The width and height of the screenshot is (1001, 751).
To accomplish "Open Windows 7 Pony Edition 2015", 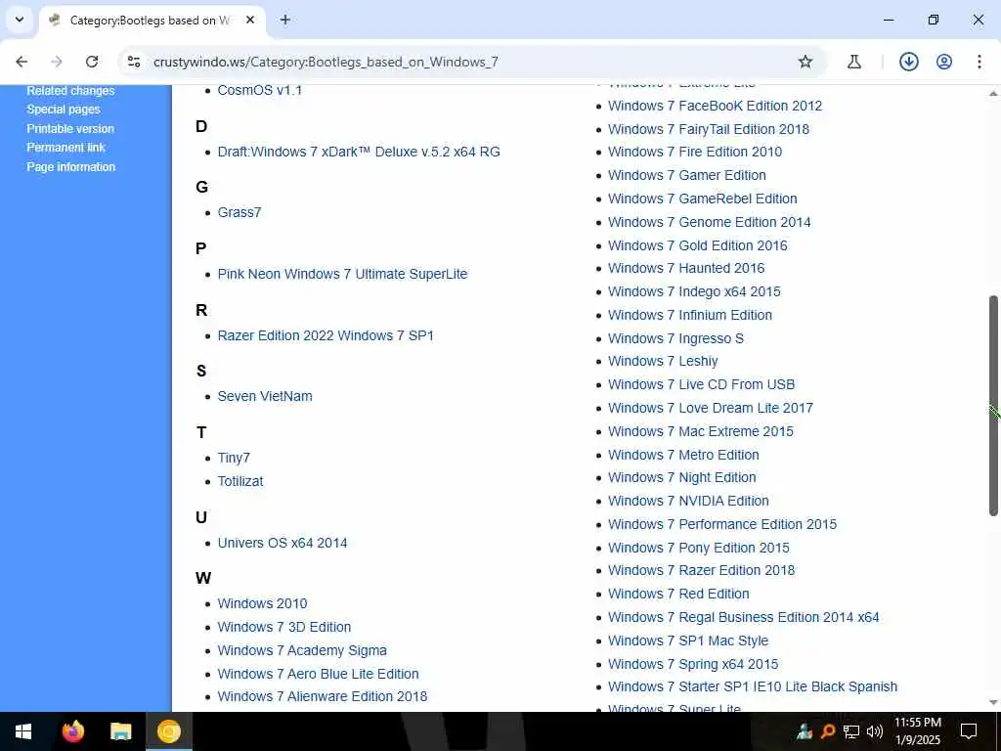I will point(698,548).
